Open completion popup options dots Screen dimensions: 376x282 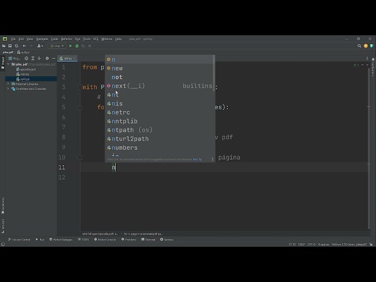213,159
